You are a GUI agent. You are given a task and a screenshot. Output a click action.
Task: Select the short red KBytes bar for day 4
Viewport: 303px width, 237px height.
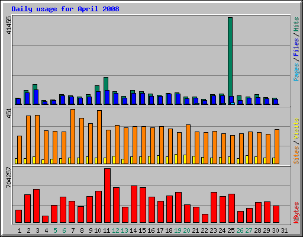click(45, 219)
